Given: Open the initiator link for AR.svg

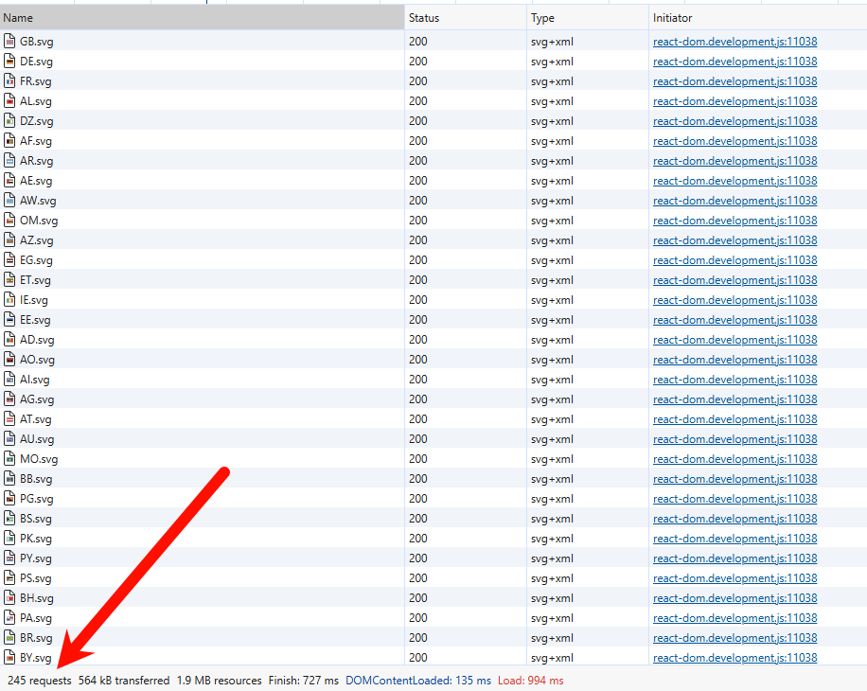Looking at the screenshot, I should tap(734, 161).
